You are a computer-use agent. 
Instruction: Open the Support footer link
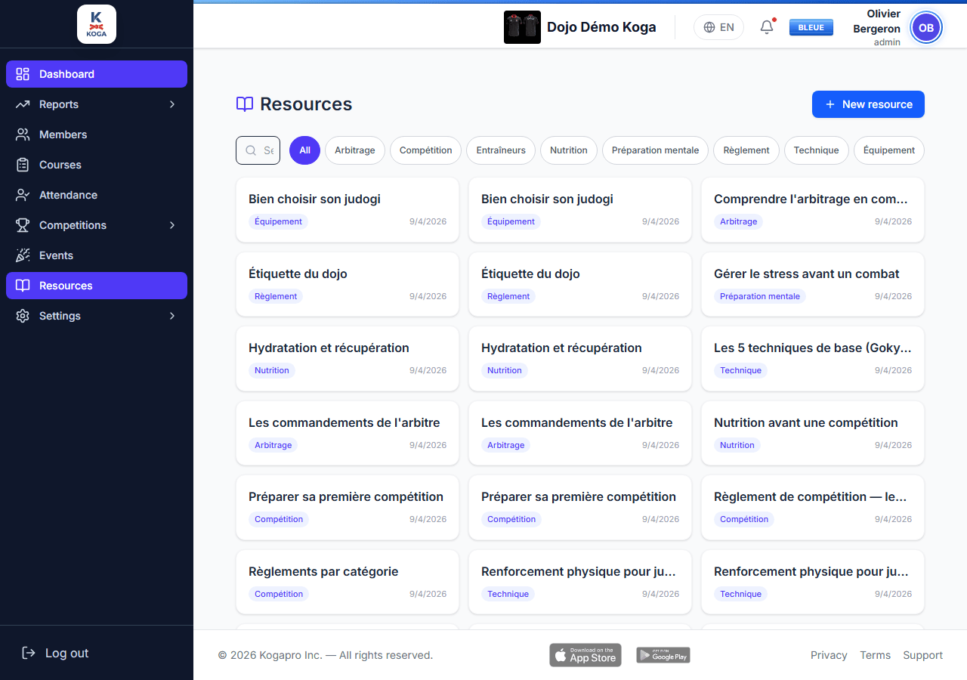pyautogui.click(x=923, y=655)
